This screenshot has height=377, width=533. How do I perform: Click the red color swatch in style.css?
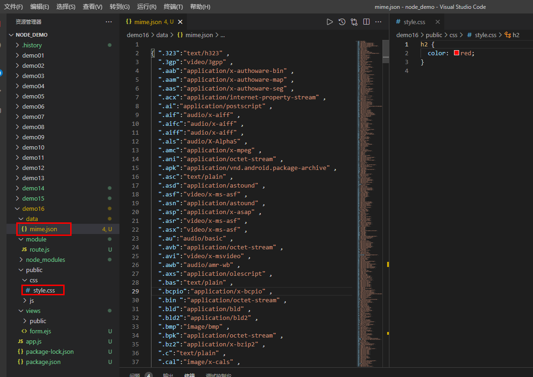tap(456, 53)
